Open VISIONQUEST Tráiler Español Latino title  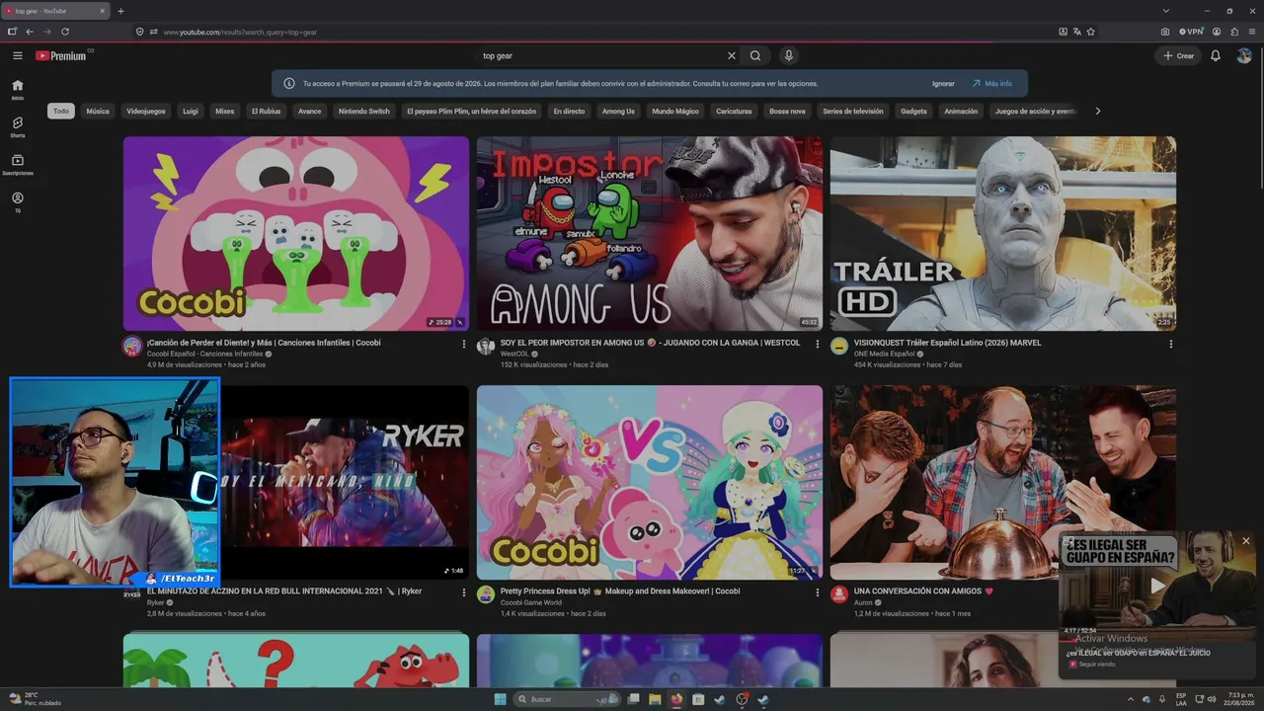pyautogui.click(x=948, y=343)
